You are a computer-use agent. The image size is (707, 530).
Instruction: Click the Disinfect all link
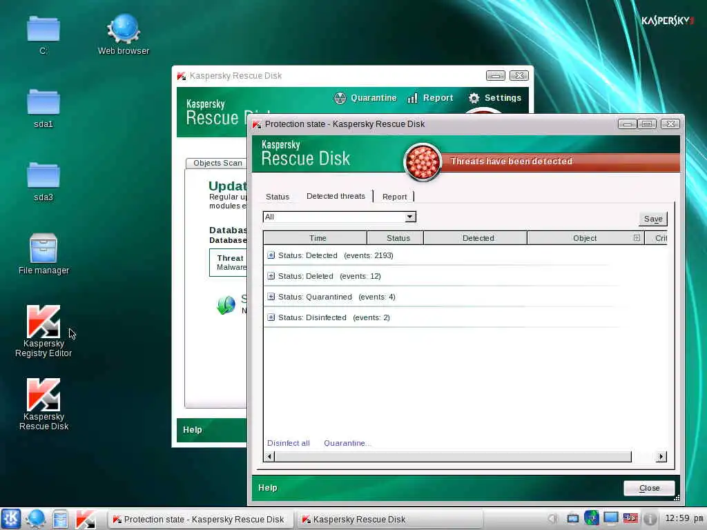pos(289,443)
